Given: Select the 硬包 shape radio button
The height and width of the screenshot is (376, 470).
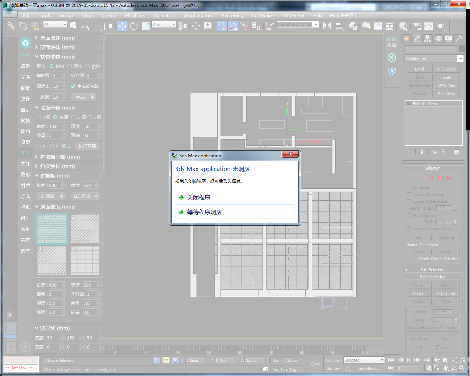Looking at the screenshot, I should coord(70,67).
